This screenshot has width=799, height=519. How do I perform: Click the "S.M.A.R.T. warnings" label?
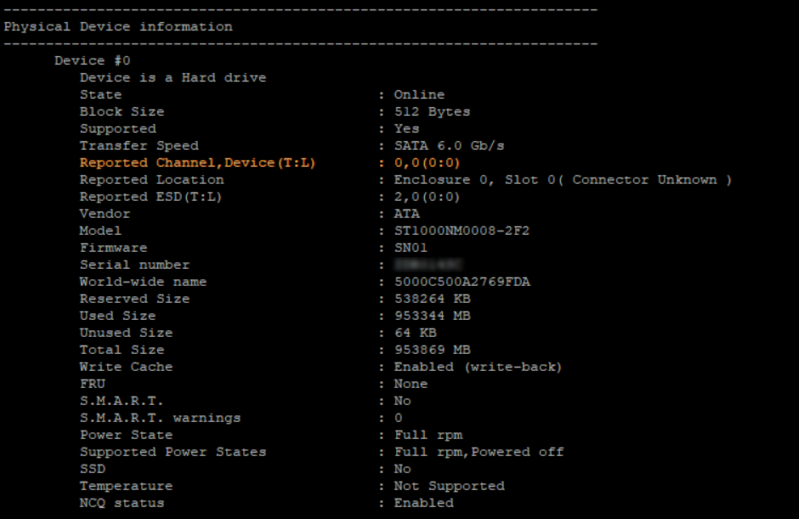pos(160,418)
